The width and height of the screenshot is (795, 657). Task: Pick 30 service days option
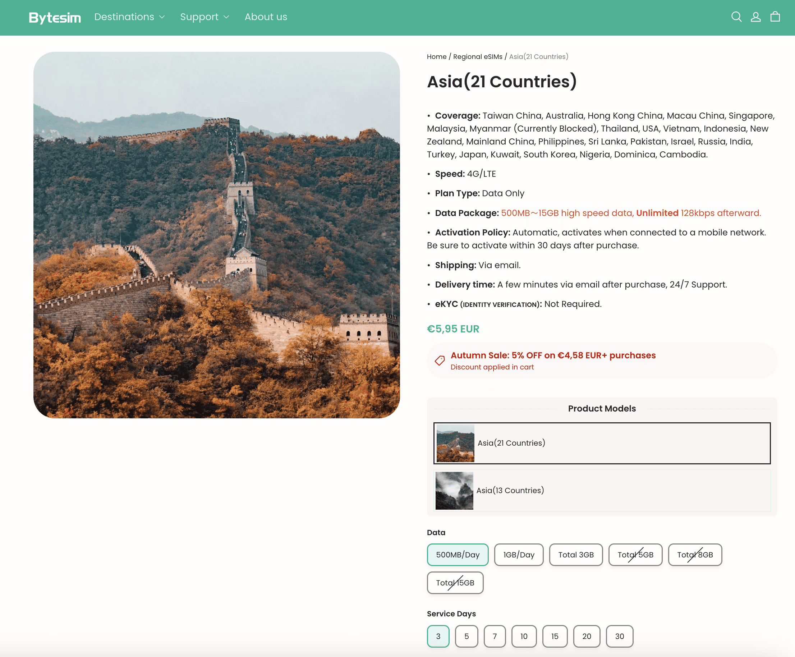point(619,636)
